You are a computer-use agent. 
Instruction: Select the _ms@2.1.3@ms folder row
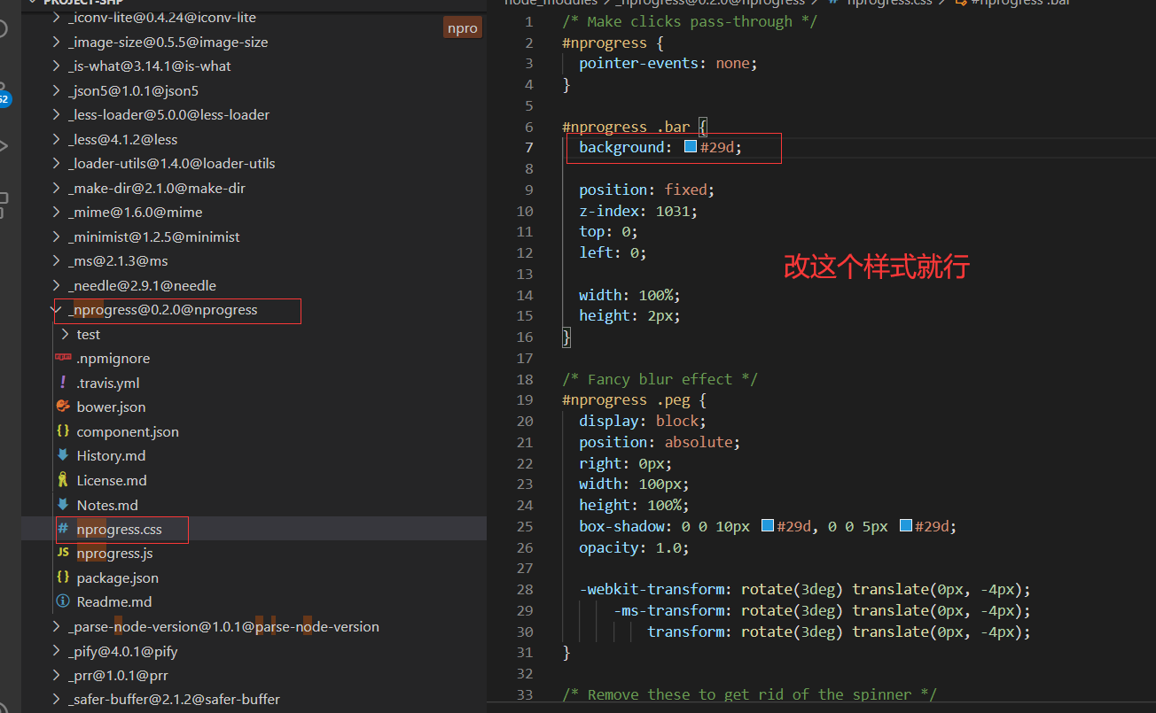(x=254, y=260)
